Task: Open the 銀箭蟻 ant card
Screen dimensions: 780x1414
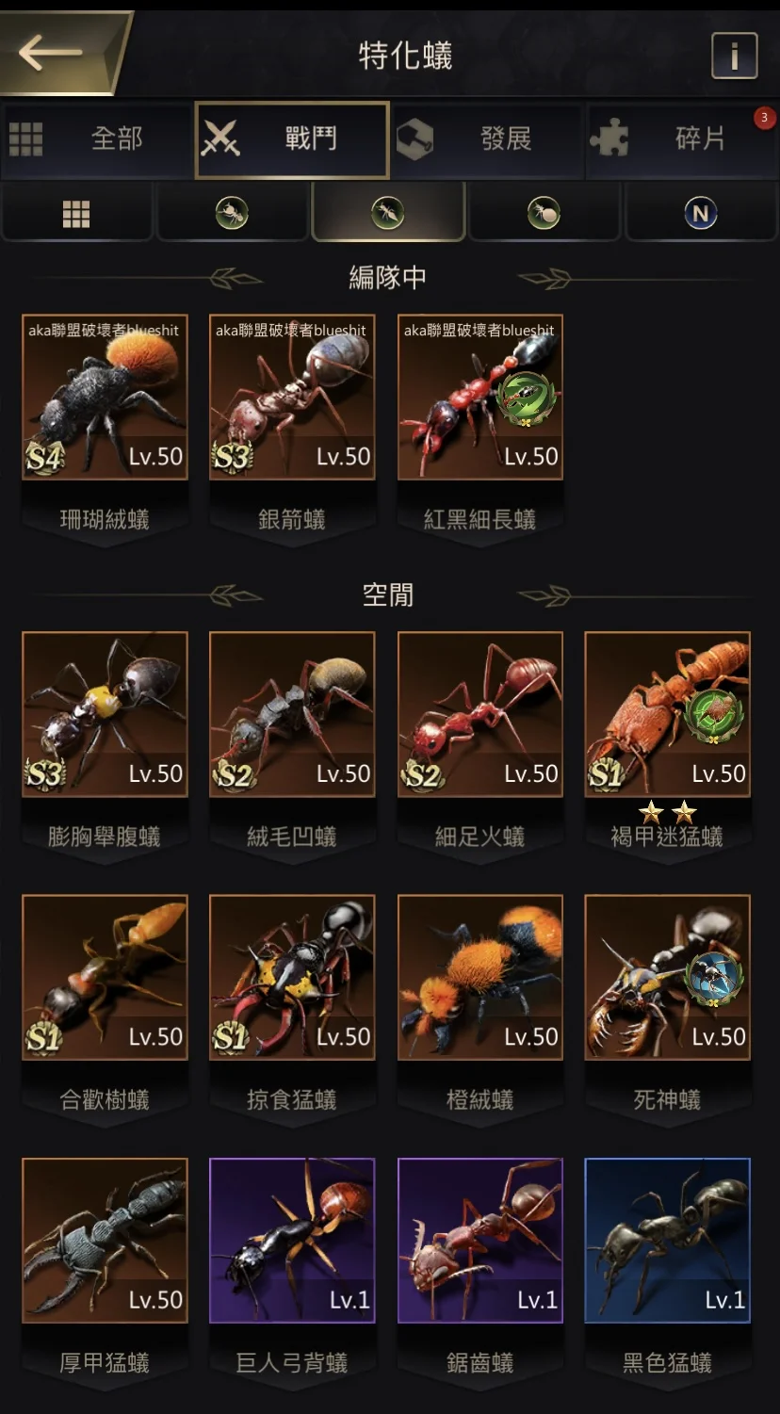Action: pos(292,398)
